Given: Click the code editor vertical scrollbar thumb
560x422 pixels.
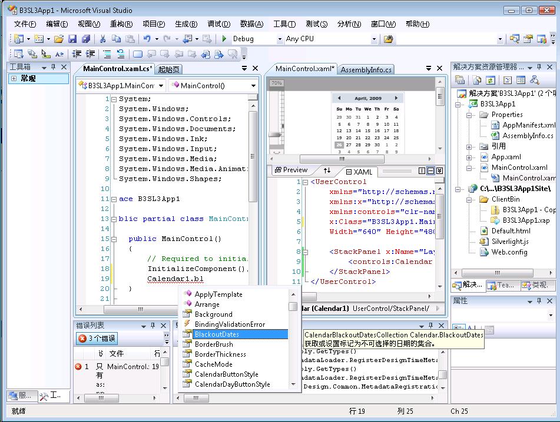Looking at the screenshot, I should (x=253, y=156).
